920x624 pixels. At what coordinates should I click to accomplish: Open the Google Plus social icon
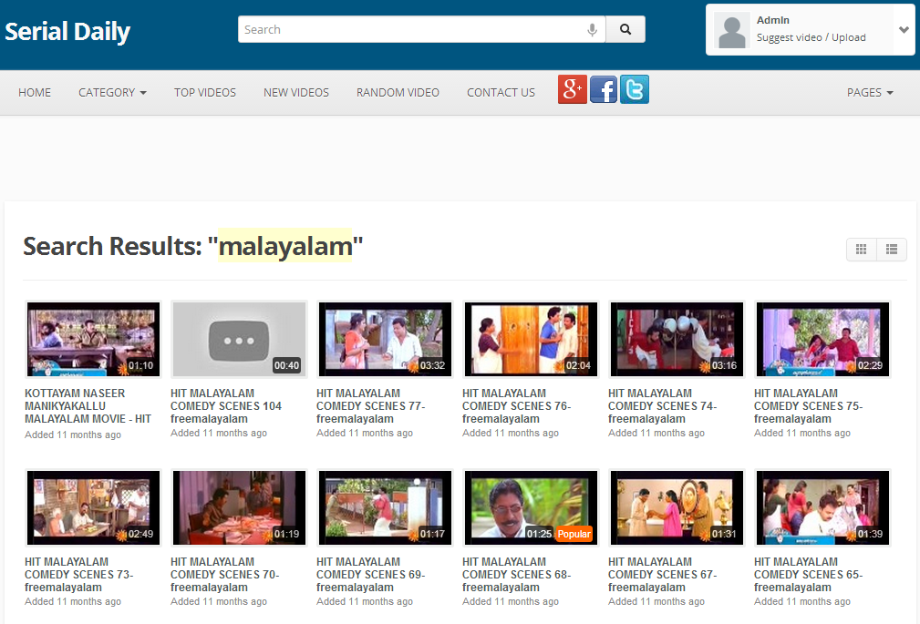pyautogui.click(x=572, y=89)
